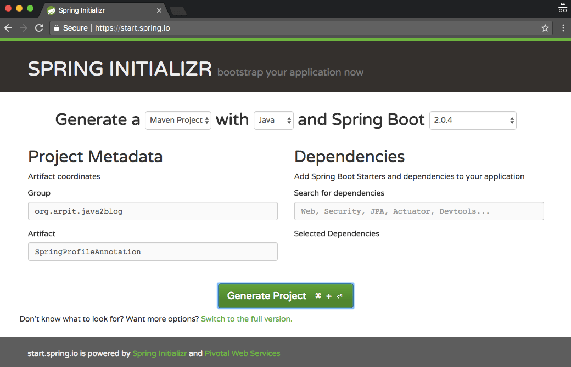Click the forward navigation arrow
Viewport: 571px width, 367px height.
[23, 27]
